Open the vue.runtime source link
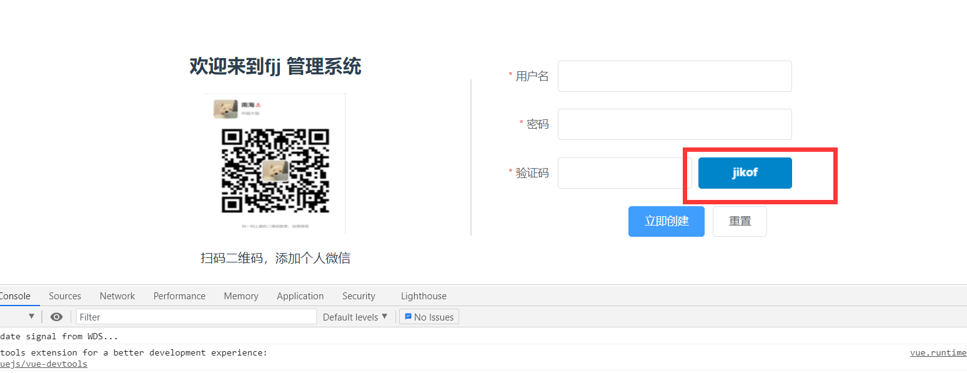 [938, 352]
